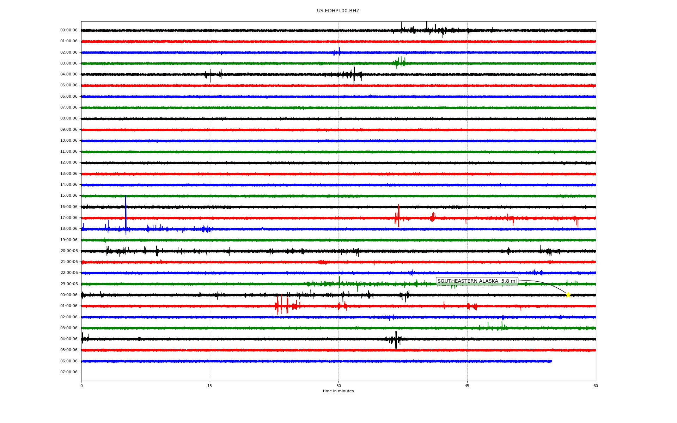The image size is (677, 423).
Task: Click the 15 tick on the x-axis
Action: pos(210,386)
